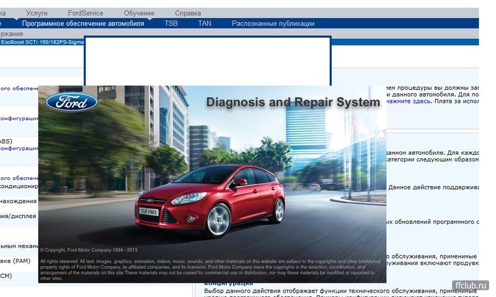Open the Конфигурация link below the ABS entry
This screenshot has height=297, width=496.
[x=19, y=148]
